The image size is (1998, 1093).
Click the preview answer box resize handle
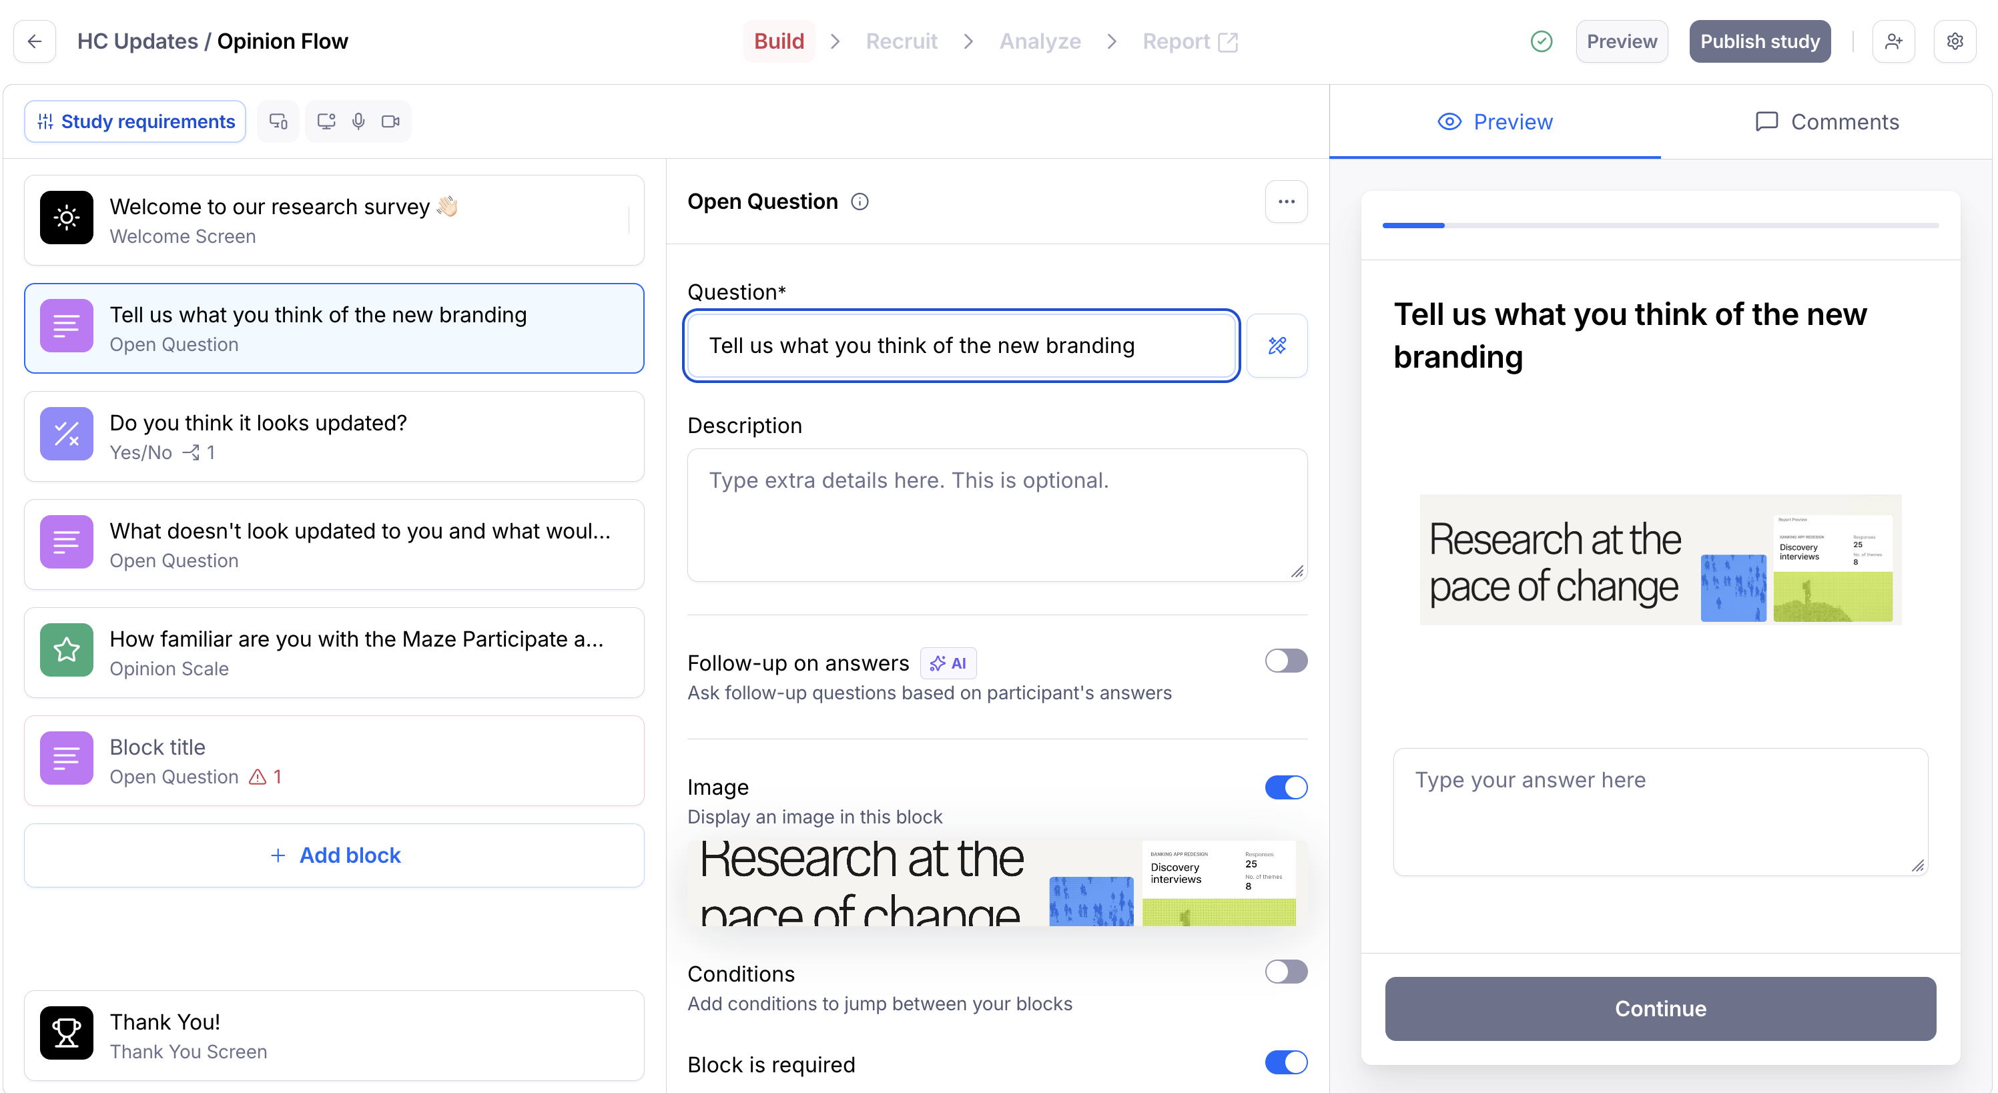point(1917,865)
